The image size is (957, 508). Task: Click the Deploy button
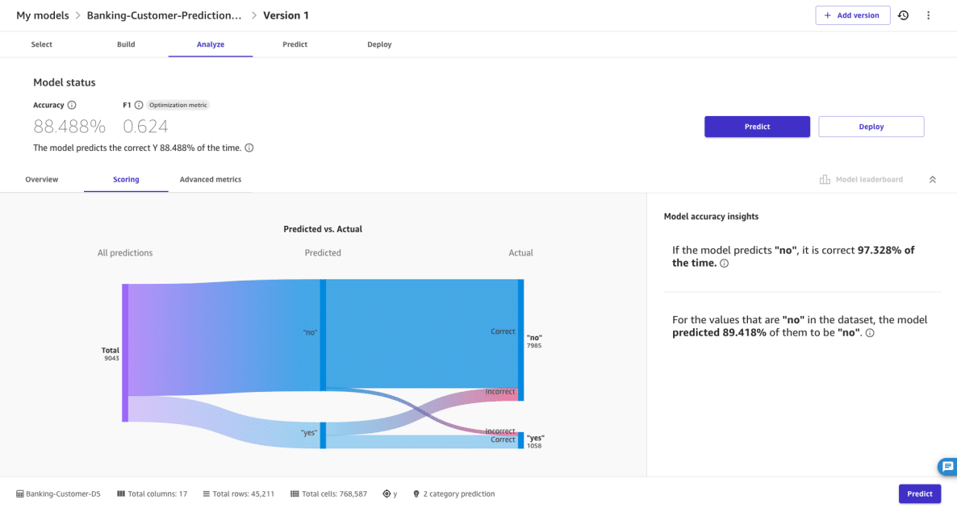click(x=871, y=127)
